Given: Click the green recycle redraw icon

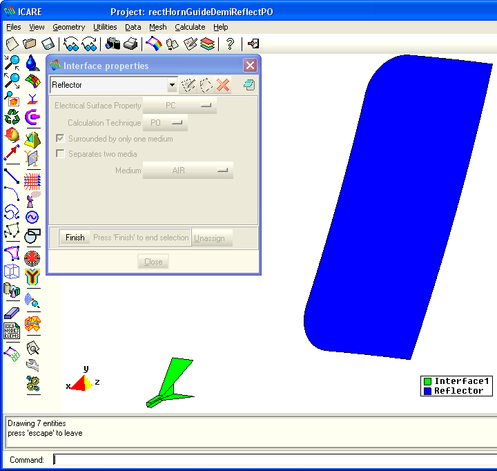Looking at the screenshot, I should (x=12, y=117).
